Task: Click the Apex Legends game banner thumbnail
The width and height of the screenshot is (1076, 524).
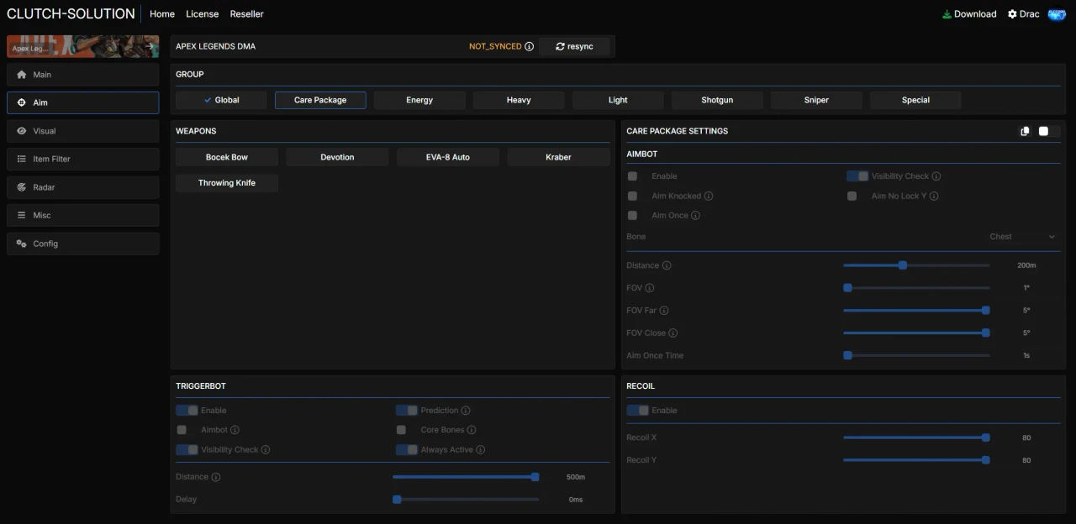Action: 82,46
